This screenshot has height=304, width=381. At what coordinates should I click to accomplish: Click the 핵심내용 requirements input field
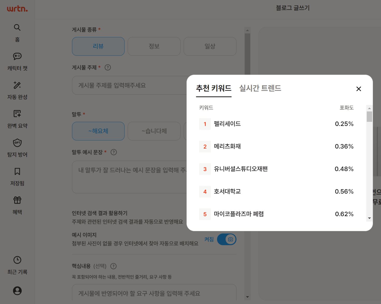pos(154,293)
